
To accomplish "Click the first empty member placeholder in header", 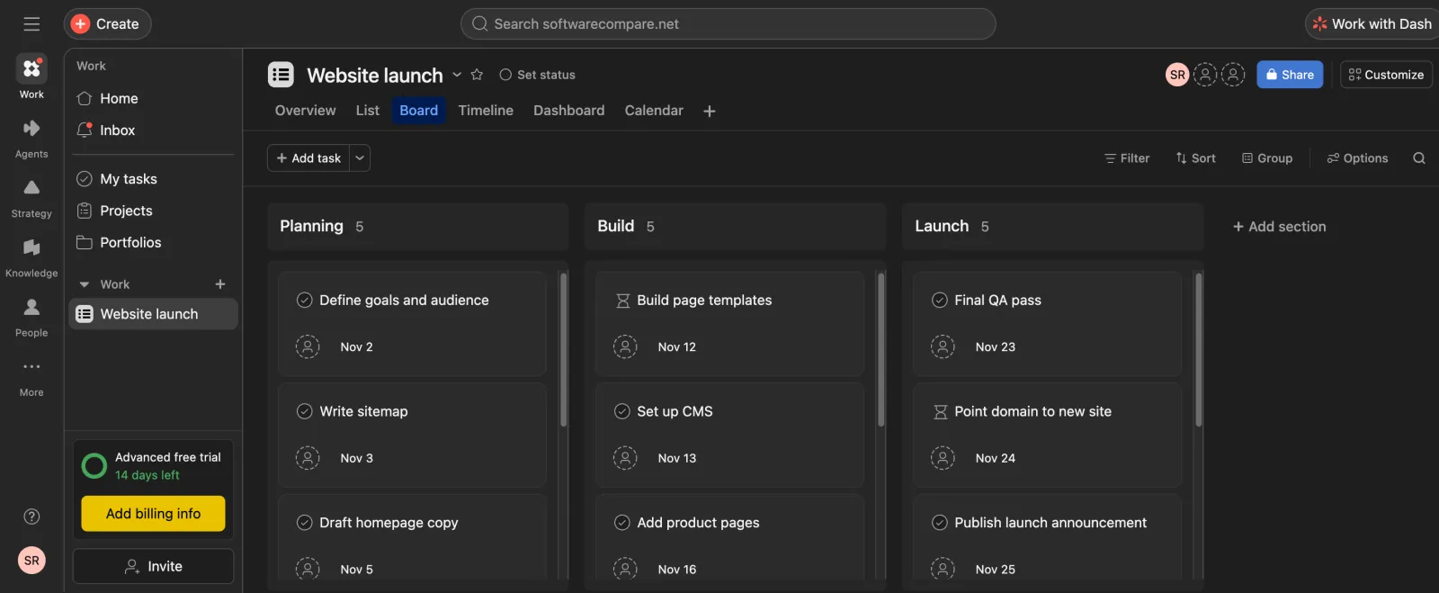I will pyautogui.click(x=1205, y=75).
